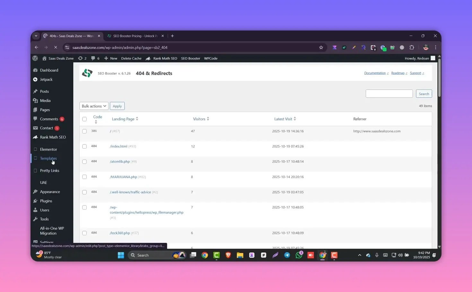Open Plugins in the admin sidebar
Screen dimensions: 472x292
(x=46, y=201)
